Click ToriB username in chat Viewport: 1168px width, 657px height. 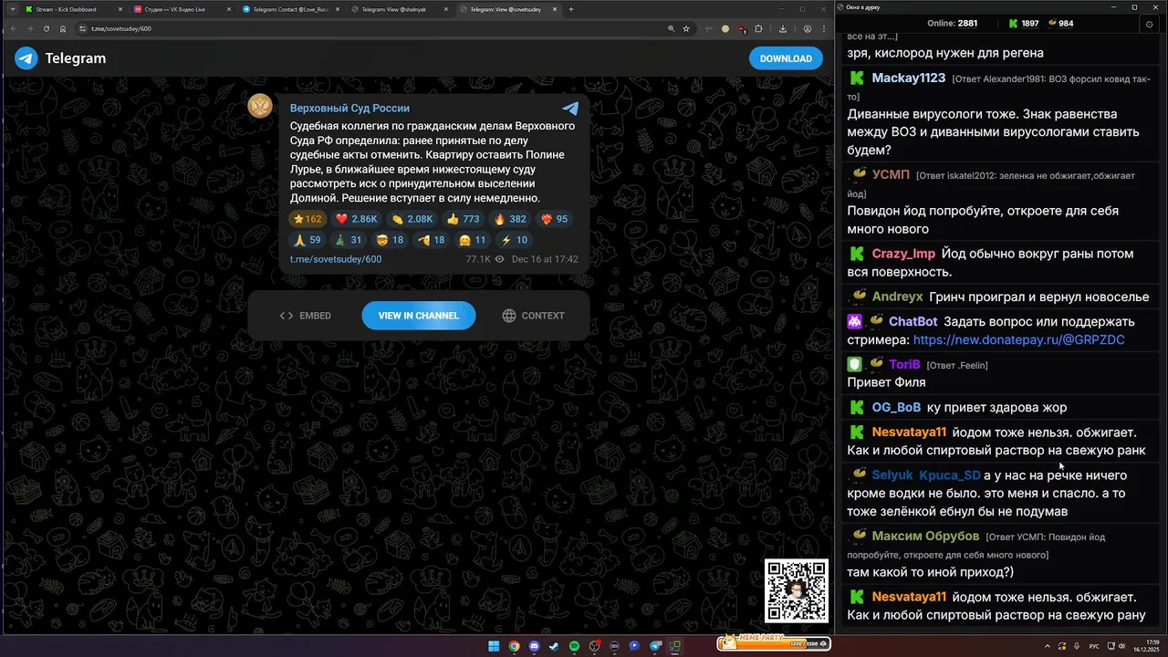[904, 364]
